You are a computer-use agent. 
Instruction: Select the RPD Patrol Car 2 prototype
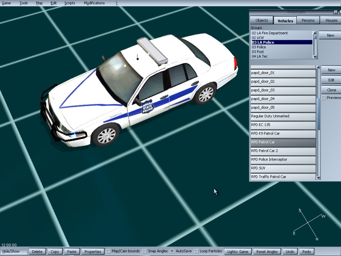(x=283, y=151)
